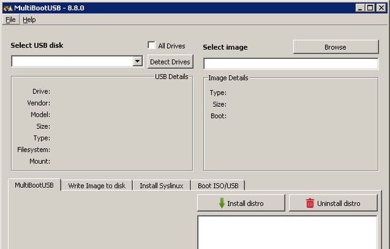
Task: Focus the Select image path field
Action: [x=291, y=64]
